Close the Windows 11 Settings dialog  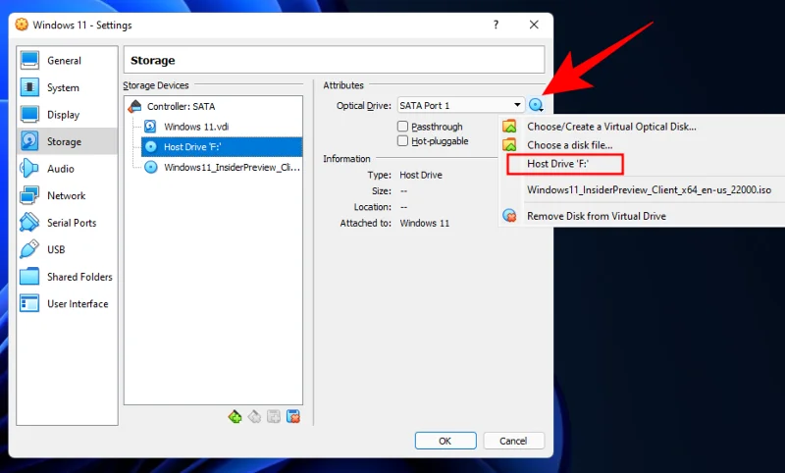click(x=534, y=25)
